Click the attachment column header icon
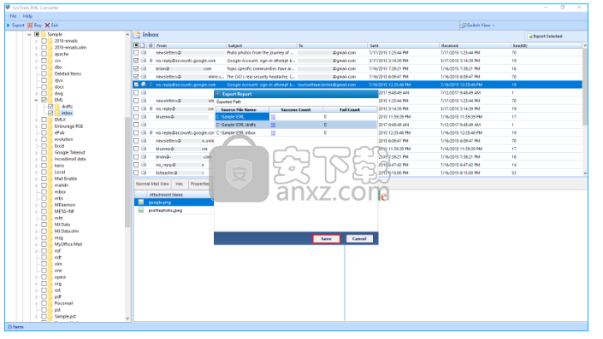Viewport: 603px width, 339px height. [151, 46]
